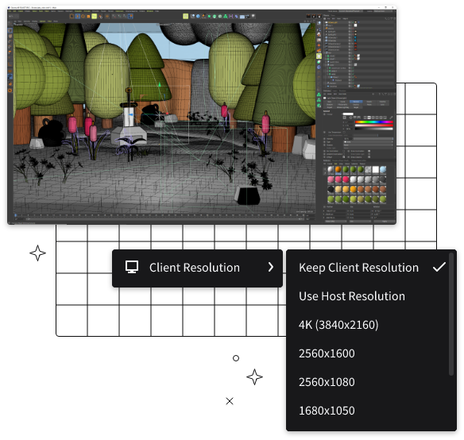The height and width of the screenshot is (440, 464).
Task: Click the green triangle cluster icon in top toolbar
Action: (x=226, y=16)
